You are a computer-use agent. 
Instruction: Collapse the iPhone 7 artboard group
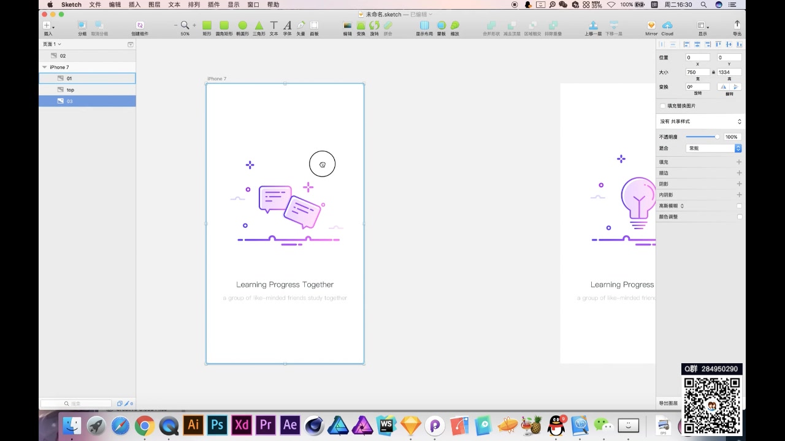pos(44,67)
